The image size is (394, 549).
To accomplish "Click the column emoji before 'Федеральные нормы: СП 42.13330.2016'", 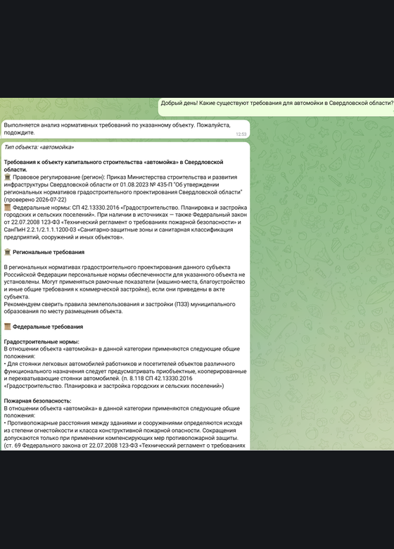I will coord(7,208).
